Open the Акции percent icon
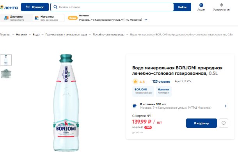 point(201,5)
